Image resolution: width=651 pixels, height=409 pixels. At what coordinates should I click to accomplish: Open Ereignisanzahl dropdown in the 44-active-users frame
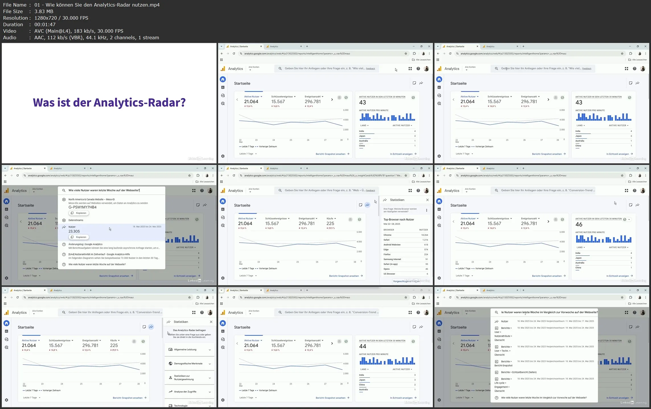pyautogui.click(x=314, y=341)
